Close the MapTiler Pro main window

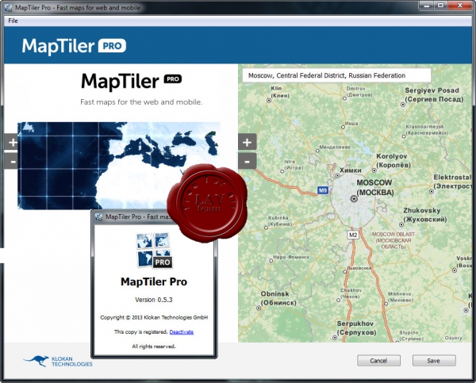pos(460,6)
